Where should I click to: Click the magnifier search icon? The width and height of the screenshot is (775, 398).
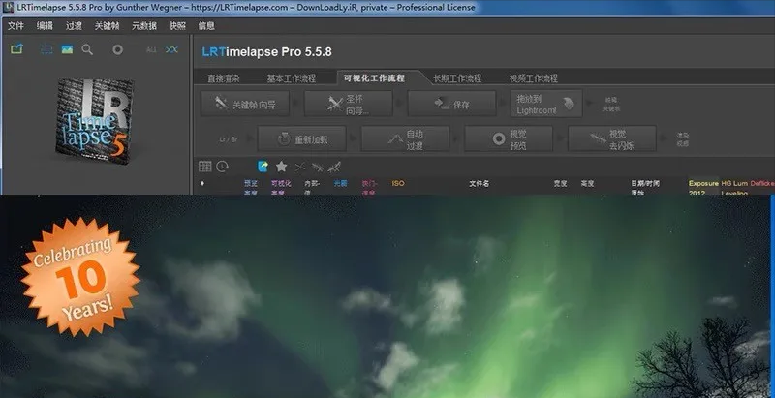[x=87, y=49]
